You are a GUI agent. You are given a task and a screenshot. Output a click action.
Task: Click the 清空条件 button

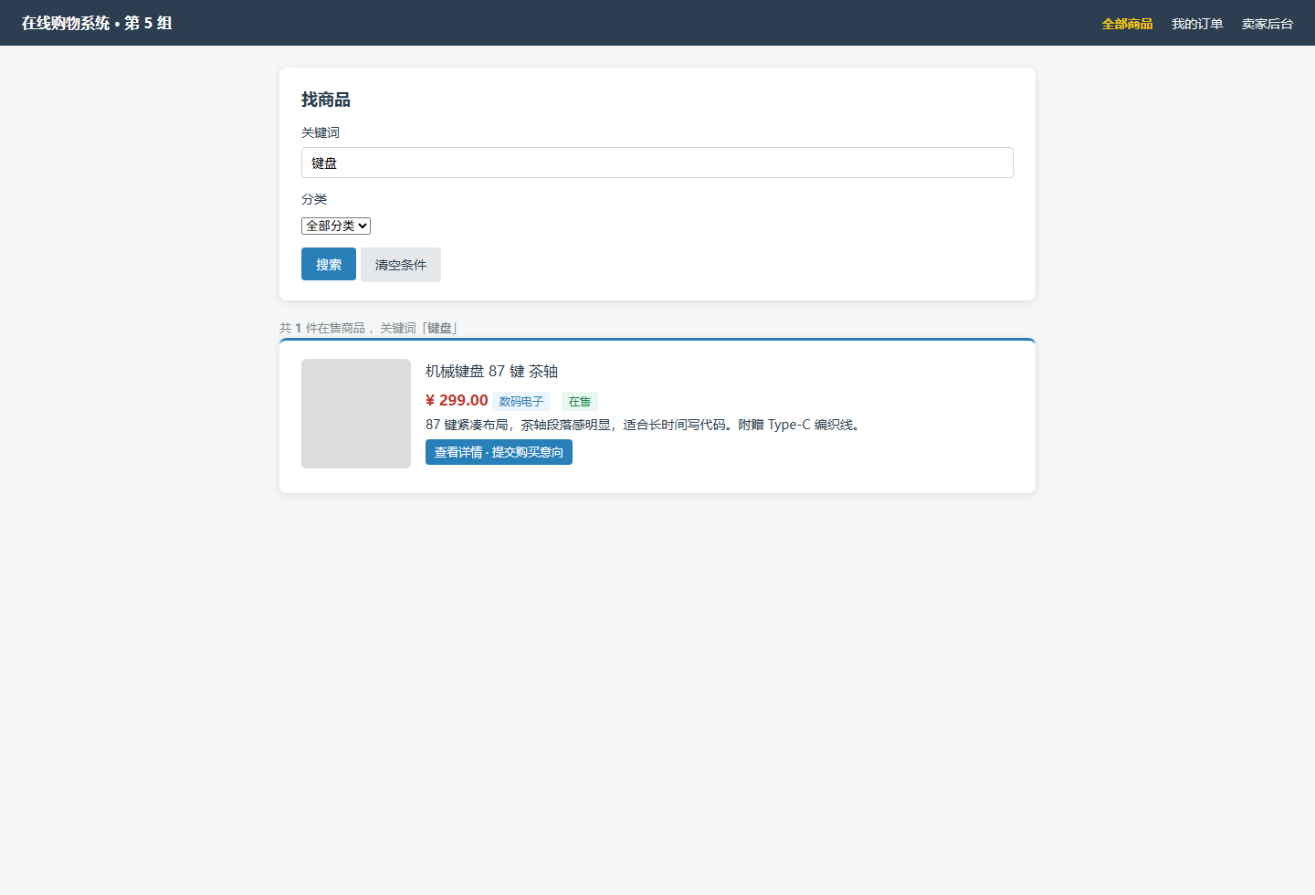401,265
